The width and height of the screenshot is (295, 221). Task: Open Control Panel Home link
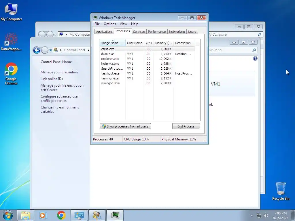pyautogui.click(x=56, y=62)
